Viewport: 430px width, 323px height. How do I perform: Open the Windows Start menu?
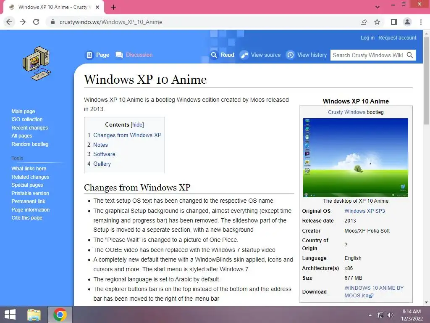[10, 315]
